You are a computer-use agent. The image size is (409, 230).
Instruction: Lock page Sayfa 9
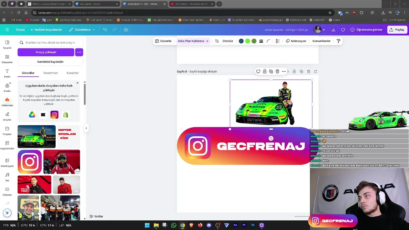(294, 72)
